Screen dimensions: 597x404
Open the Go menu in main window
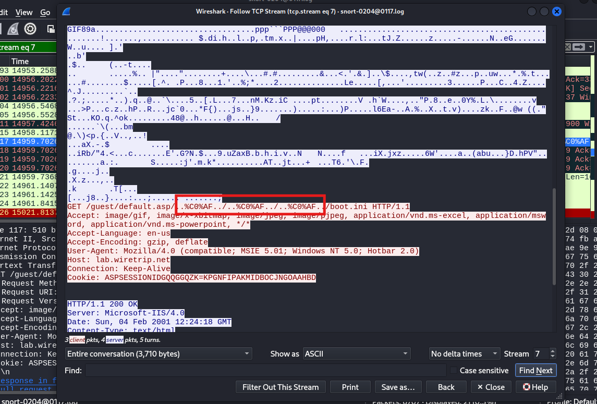(45, 12)
